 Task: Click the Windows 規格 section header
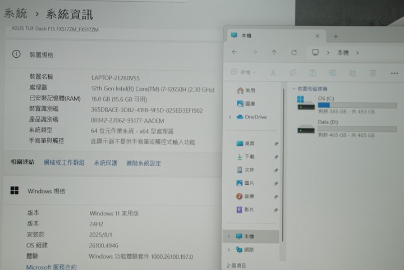(x=112, y=191)
